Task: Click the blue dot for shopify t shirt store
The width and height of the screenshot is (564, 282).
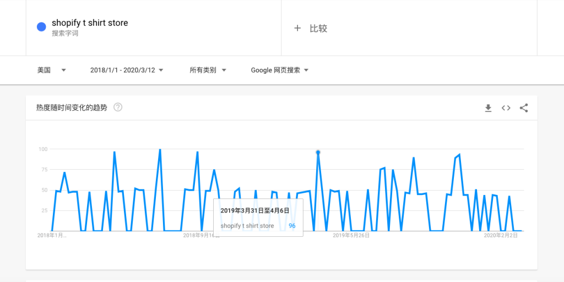Action: click(41, 26)
